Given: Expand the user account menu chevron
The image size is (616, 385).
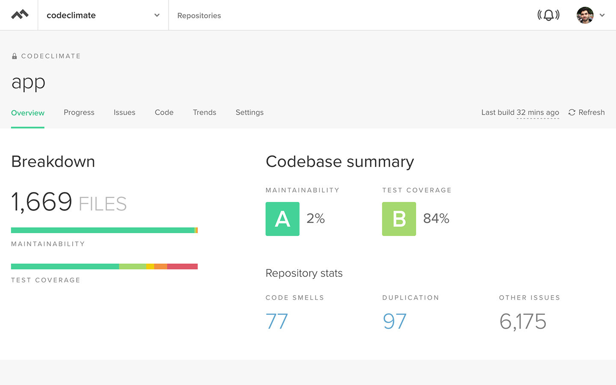Looking at the screenshot, I should pos(602,15).
